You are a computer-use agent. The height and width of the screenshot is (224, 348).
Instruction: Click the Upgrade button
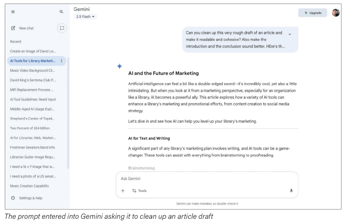(313, 13)
